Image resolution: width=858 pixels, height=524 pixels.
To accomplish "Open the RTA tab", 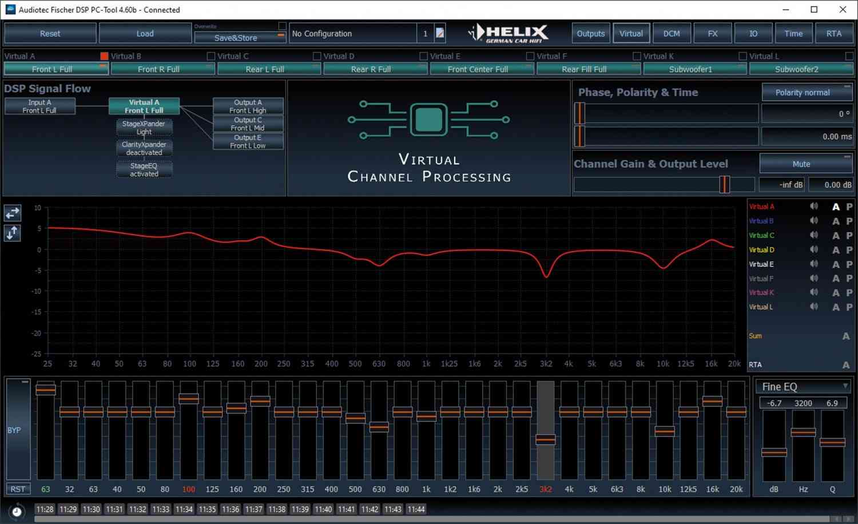I will (834, 34).
